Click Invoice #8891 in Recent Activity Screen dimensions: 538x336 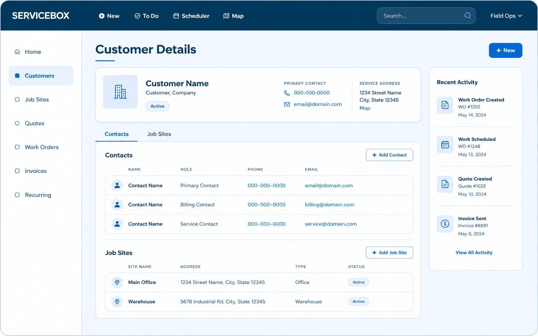(473, 226)
